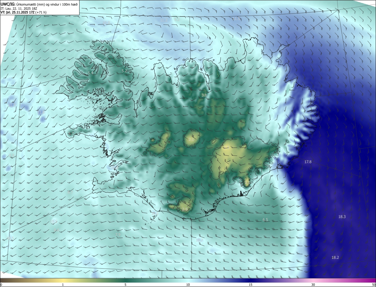Viewport: 376px width, 287px height.
Task: Click the valid time "VT: þri. 25.11.2025 17Z"
Action: point(17,13)
